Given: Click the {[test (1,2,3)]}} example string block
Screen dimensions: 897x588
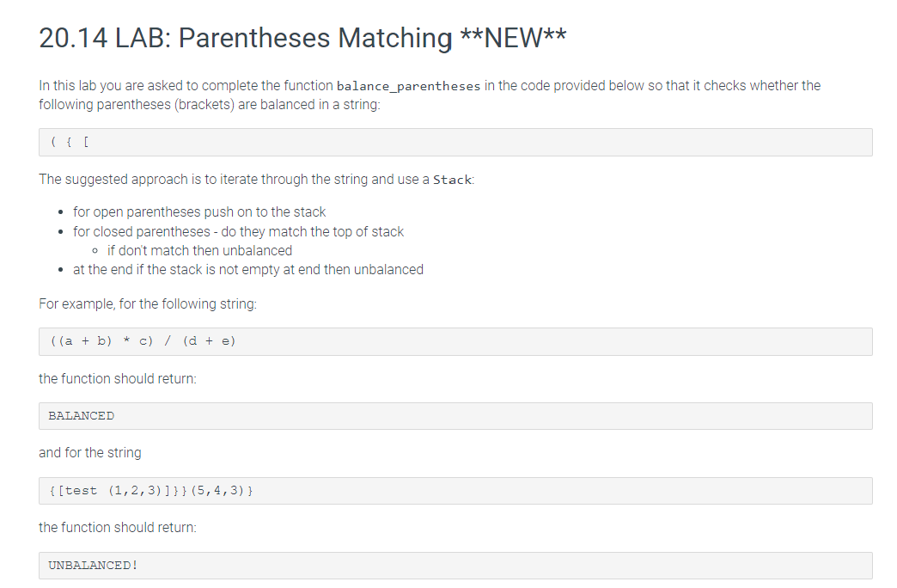Looking at the screenshot, I should 455,491.
